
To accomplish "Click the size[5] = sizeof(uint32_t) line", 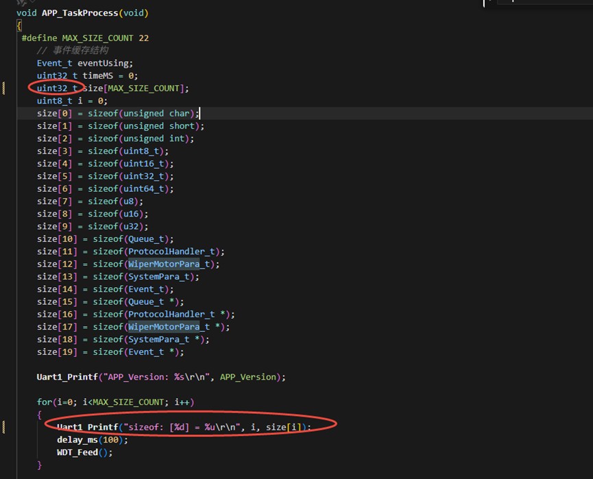I will (105, 176).
